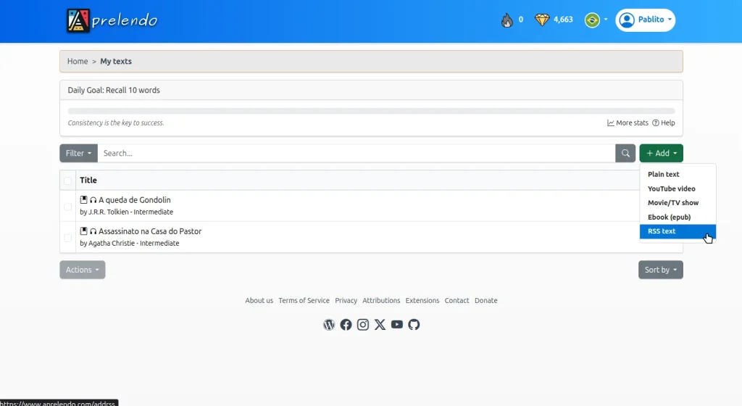Open the More stats link
The image size is (742, 406).
(x=628, y=123)
